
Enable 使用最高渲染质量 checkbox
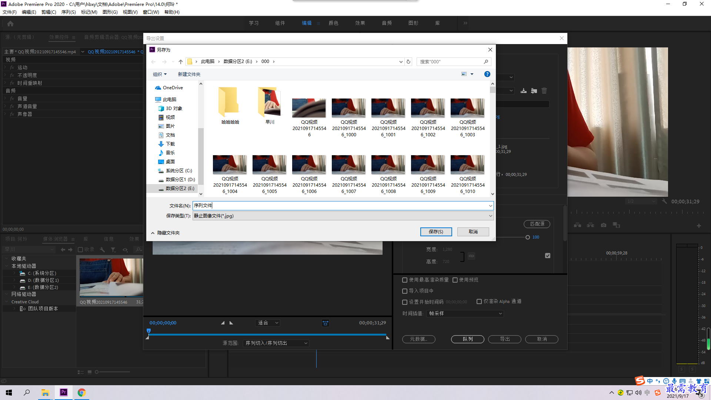(x=405, y=280)
